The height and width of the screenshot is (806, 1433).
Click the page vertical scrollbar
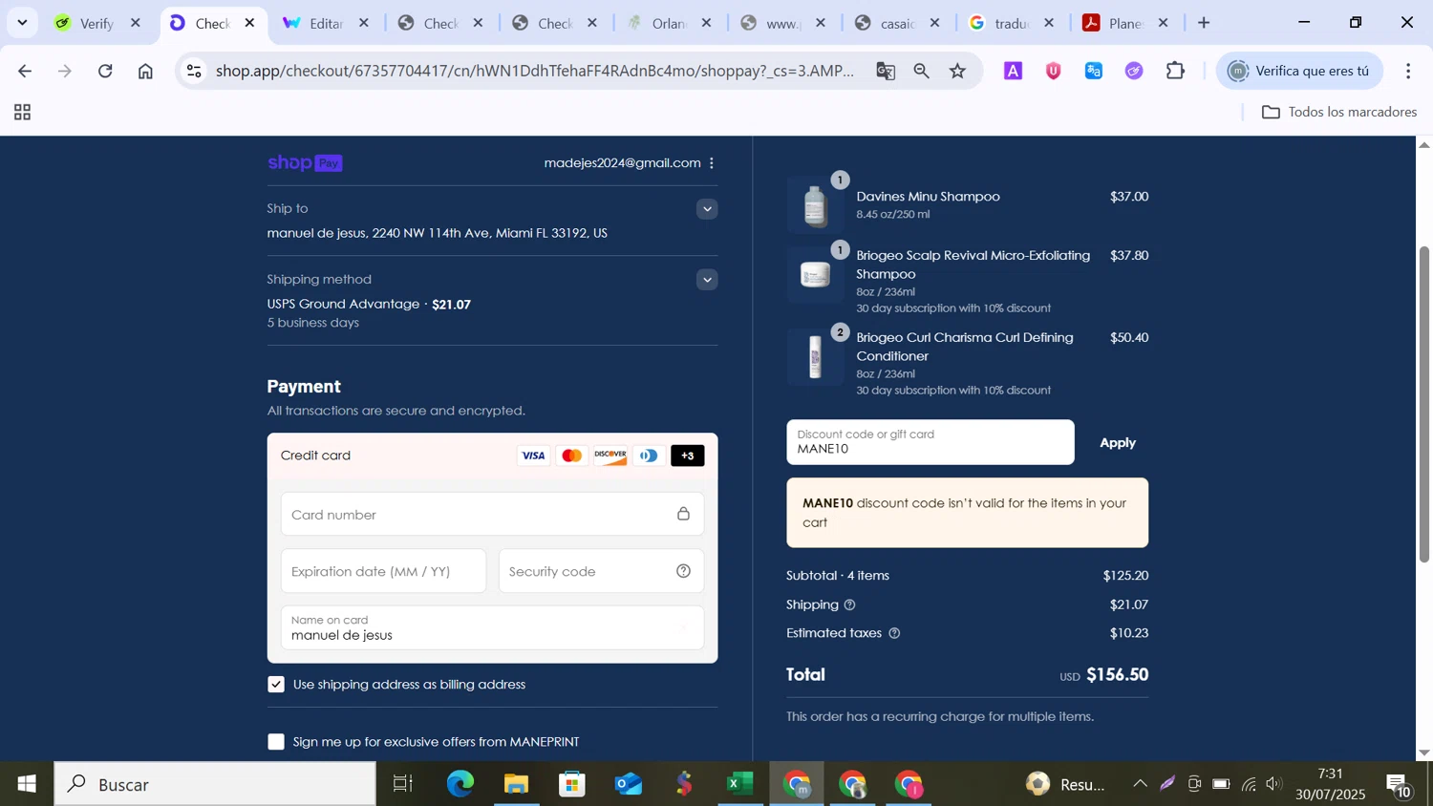click(1423, 404)
